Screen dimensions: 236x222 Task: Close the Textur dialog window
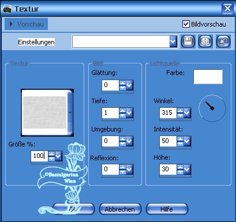[227, 9]
